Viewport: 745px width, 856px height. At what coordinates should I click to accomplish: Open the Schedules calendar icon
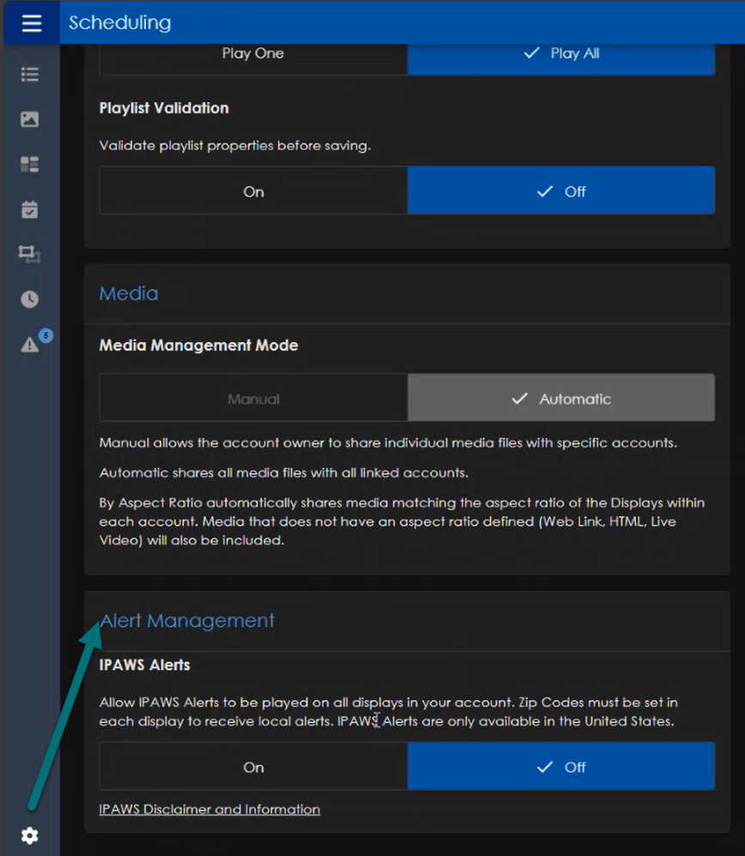29,208
